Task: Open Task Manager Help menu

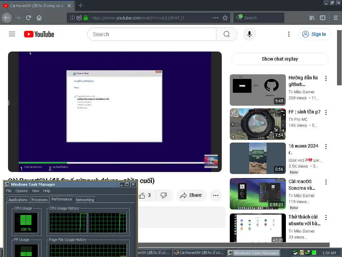Action: click(x=47, y=191)
